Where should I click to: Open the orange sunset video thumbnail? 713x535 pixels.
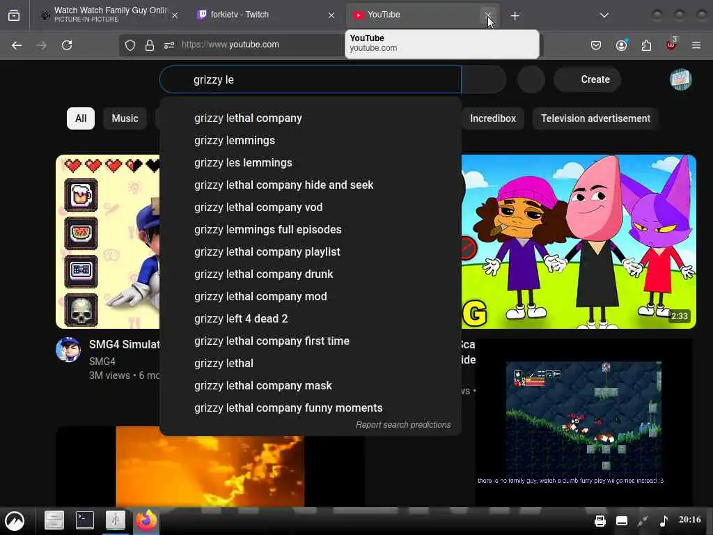(210, 467)
